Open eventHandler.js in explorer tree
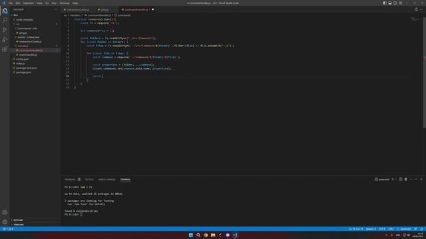This screenshot has height=239, width=426. click(28, 54)
